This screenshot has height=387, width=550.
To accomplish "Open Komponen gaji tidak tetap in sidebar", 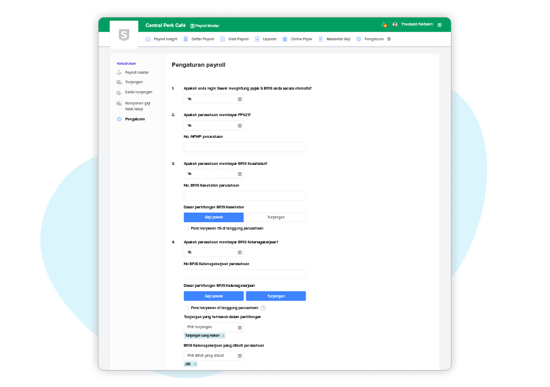I will pos(138,107).
